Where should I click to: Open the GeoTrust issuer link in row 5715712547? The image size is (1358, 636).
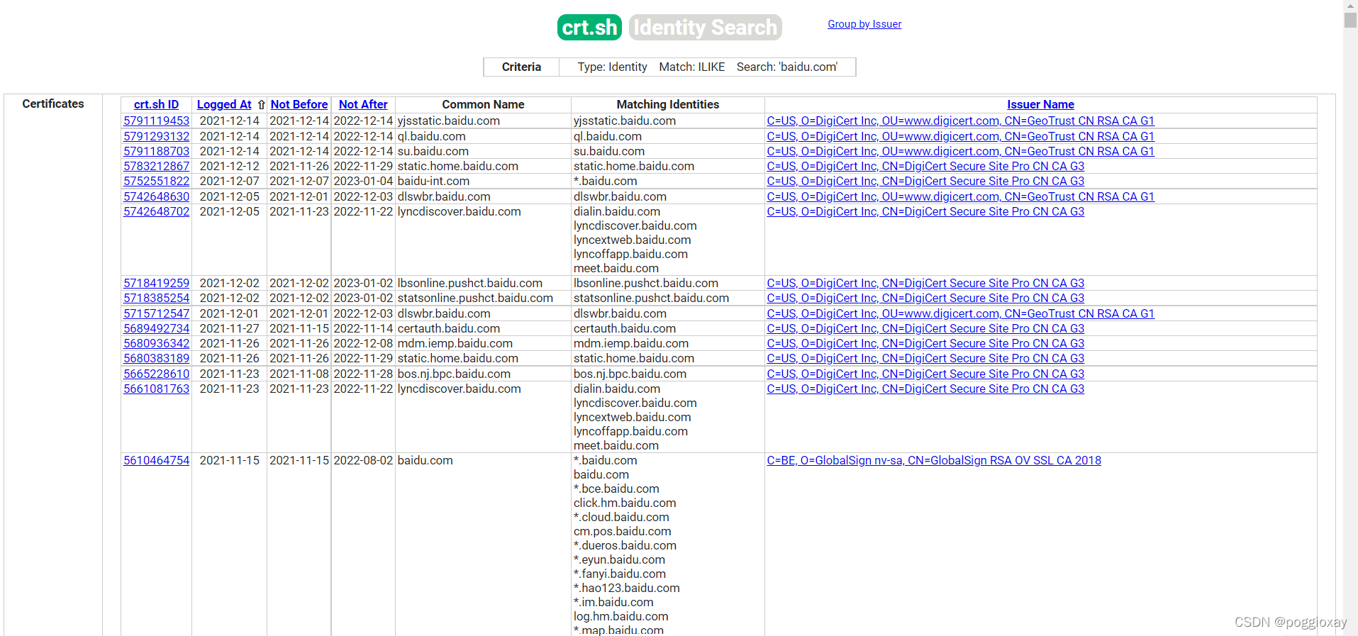tap(960, 313)
